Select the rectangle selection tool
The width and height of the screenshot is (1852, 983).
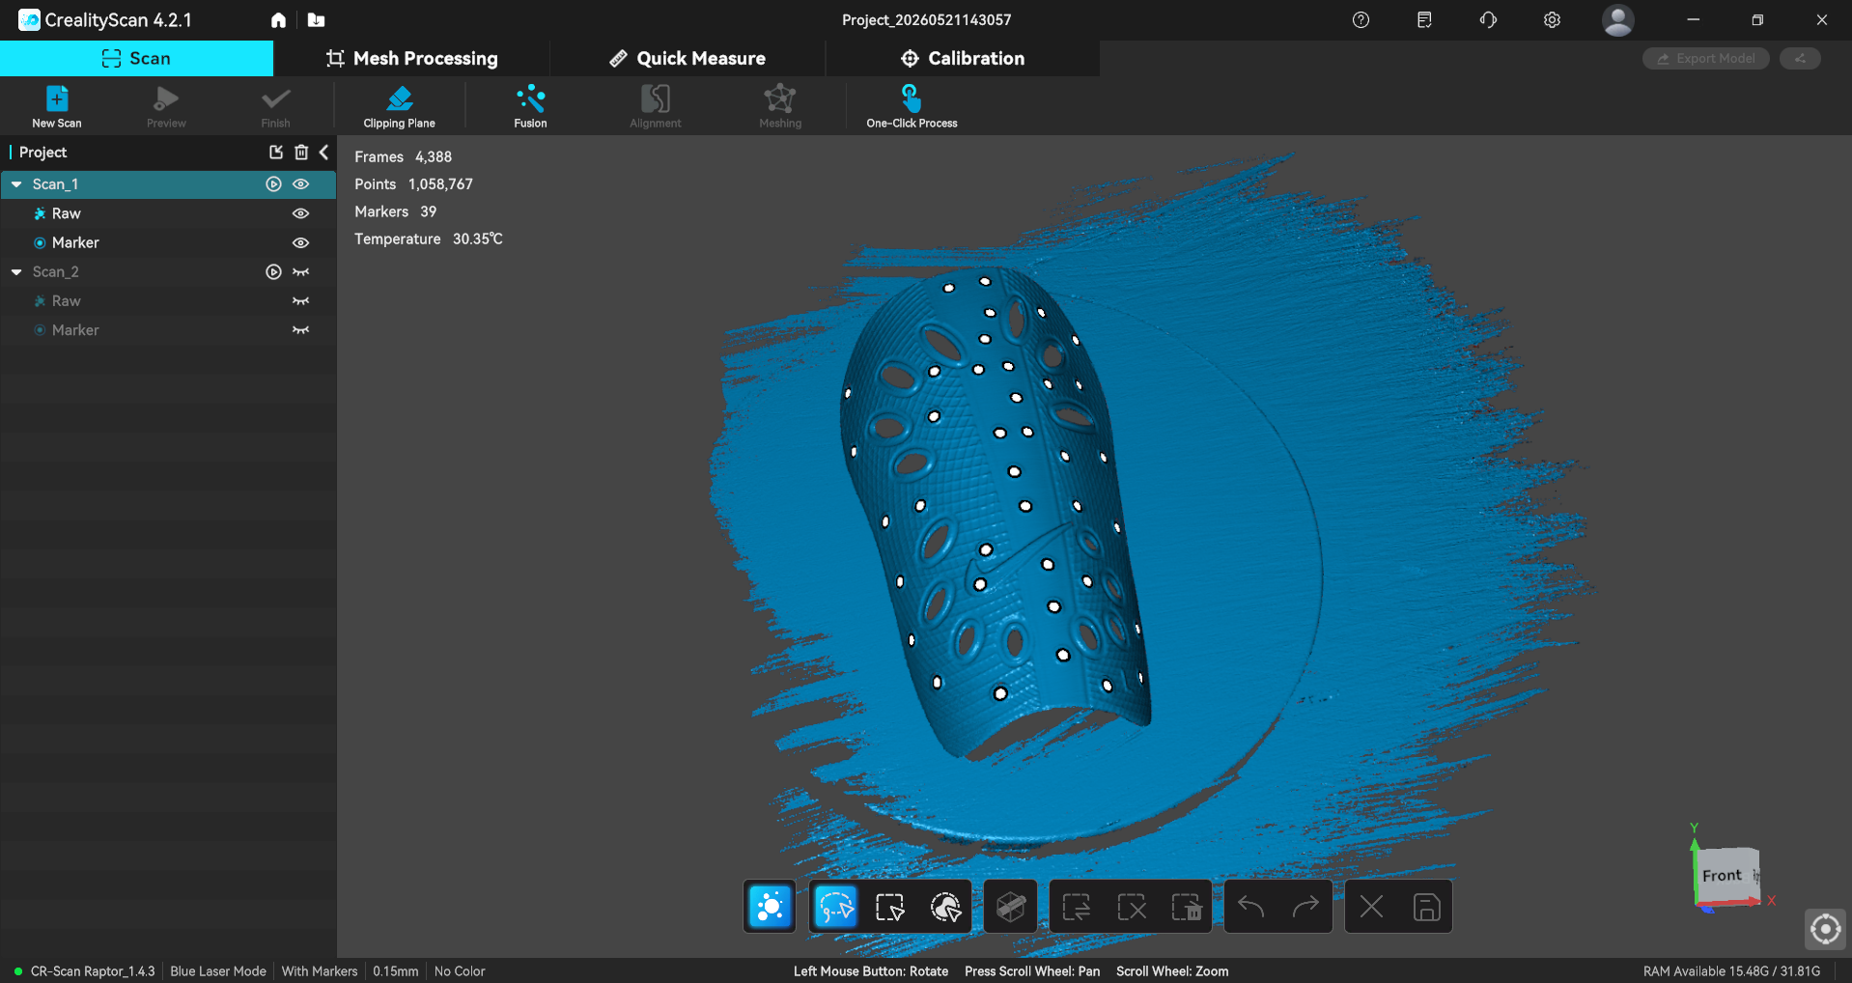coord(889,907)
